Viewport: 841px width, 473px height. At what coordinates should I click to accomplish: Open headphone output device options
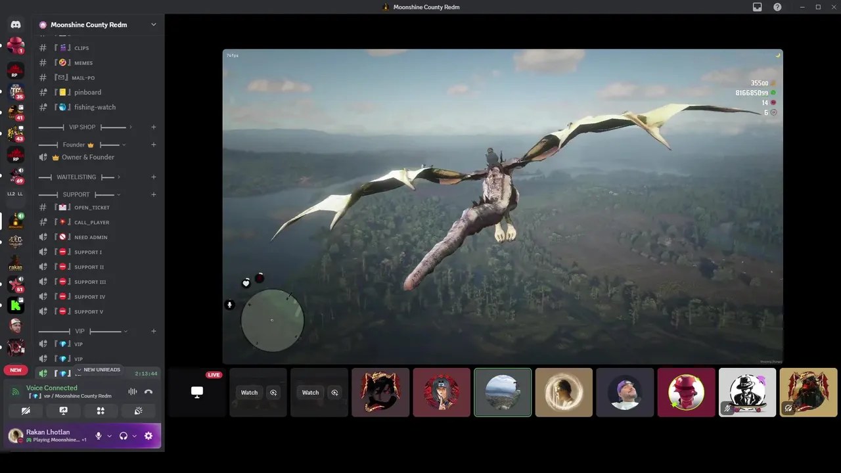click(134, 436)
